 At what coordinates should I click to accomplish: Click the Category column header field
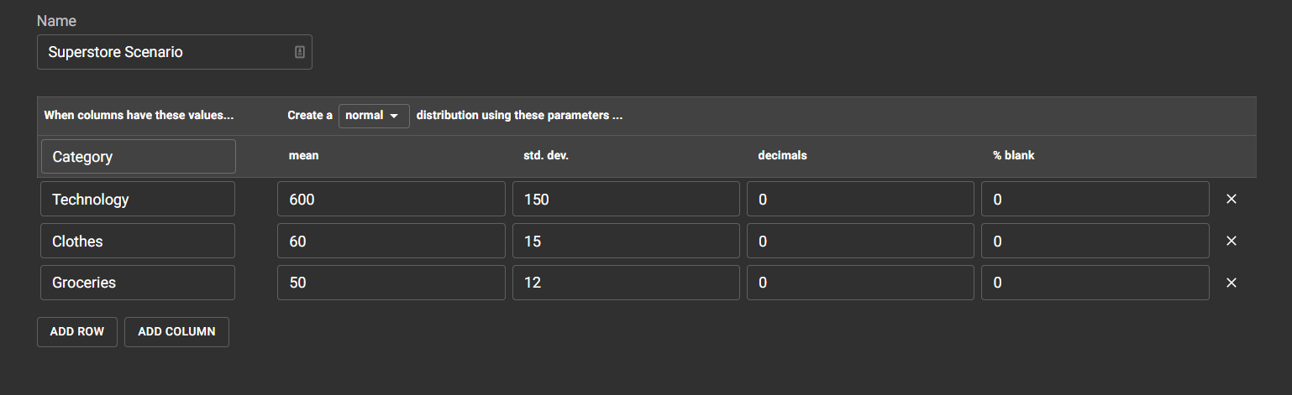click(138, 157)
